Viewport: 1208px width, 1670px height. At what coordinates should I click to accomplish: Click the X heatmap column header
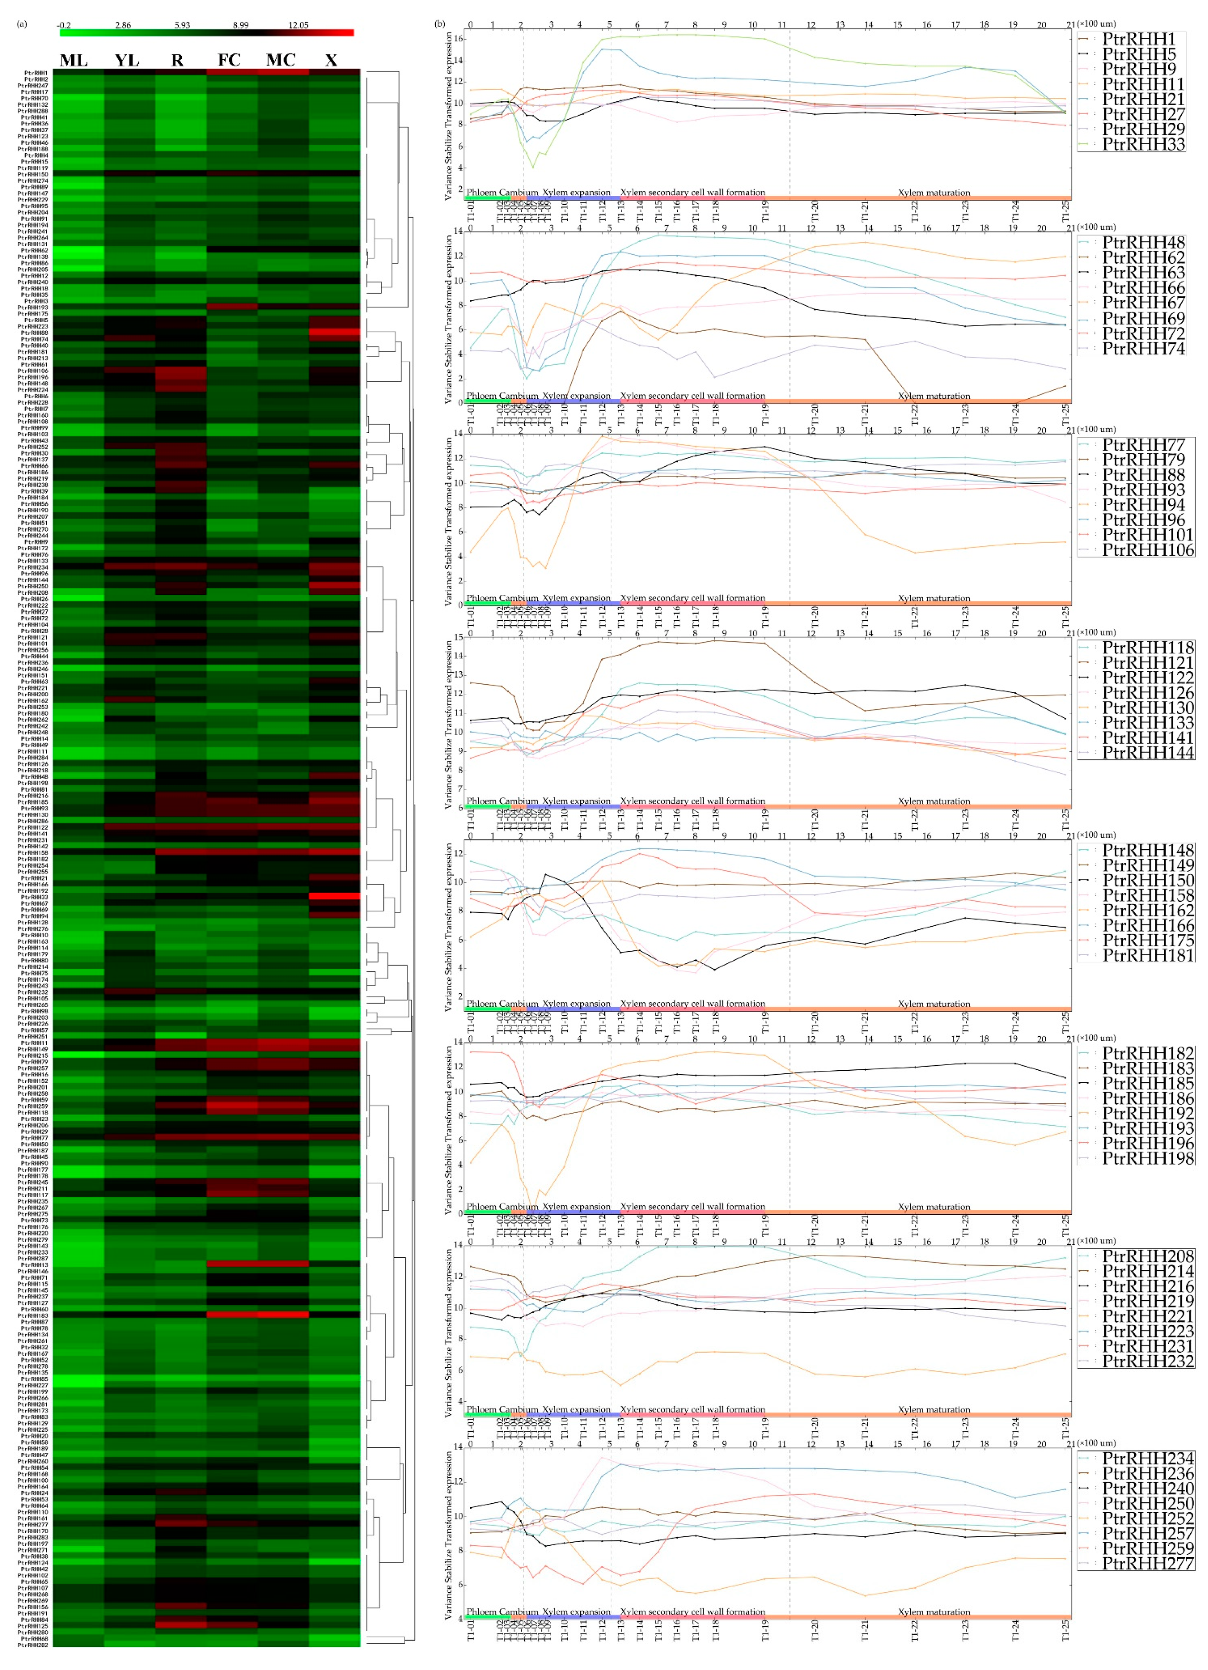click(x=331, y=60)
